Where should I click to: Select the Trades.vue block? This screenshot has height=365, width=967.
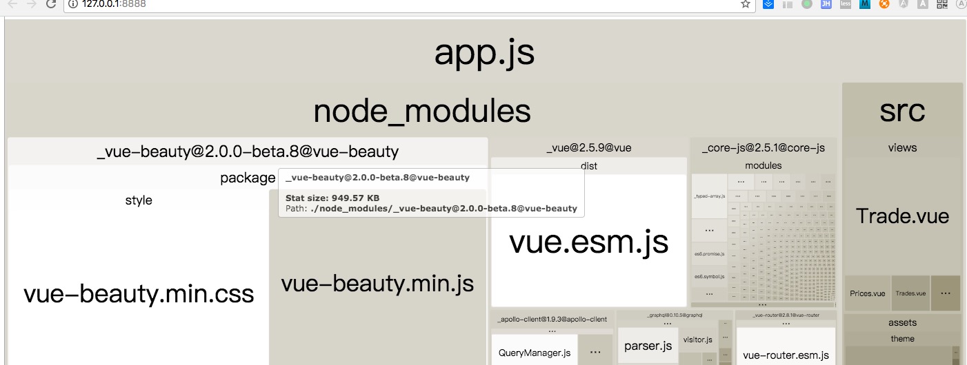(x=910, y=293)
